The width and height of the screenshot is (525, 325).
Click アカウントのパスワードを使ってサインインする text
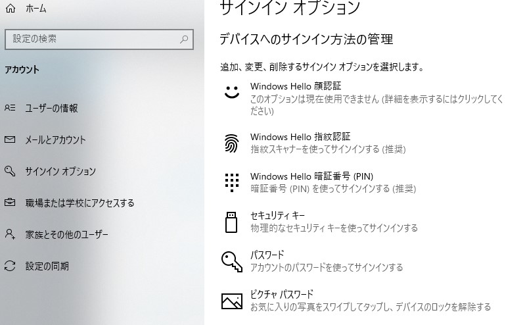[x=327, y=267]
